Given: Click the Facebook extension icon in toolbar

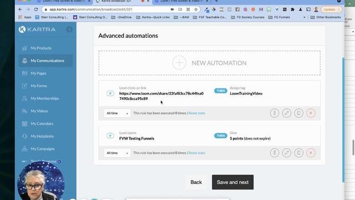Looking at the screenshot, I should point(237,9).
